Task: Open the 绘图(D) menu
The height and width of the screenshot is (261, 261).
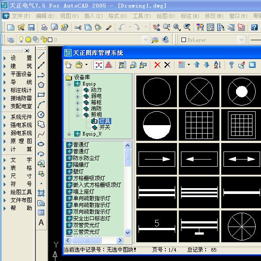Action: click(166, 16)
